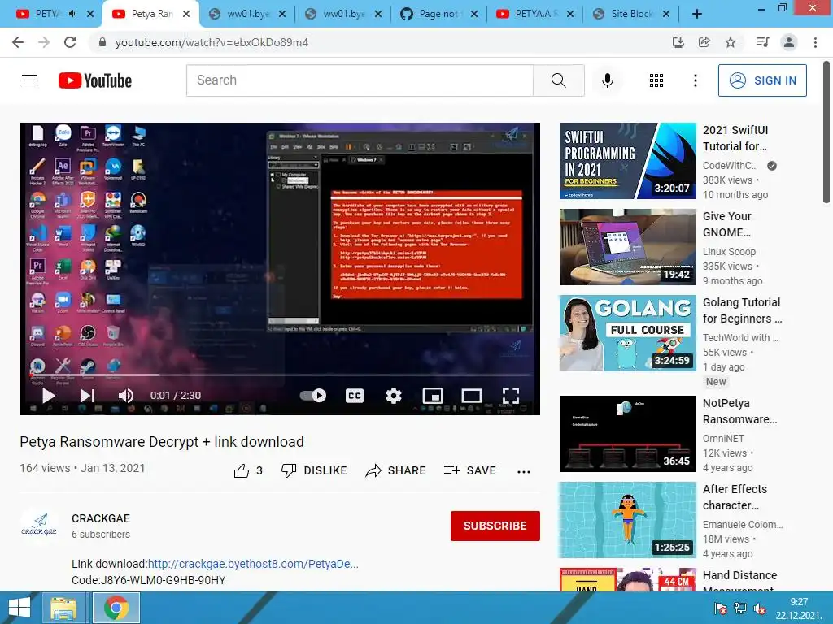Enter full screen mode

click(511, 396)
